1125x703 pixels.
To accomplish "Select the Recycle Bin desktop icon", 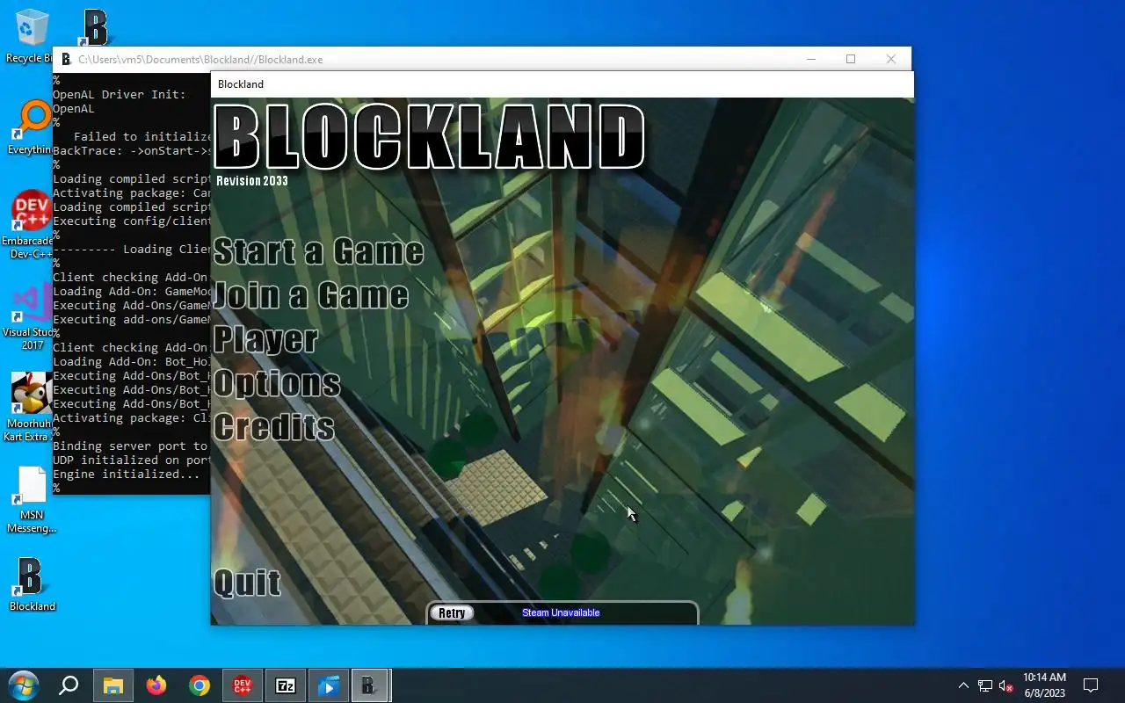I will [x=32, y=36].
